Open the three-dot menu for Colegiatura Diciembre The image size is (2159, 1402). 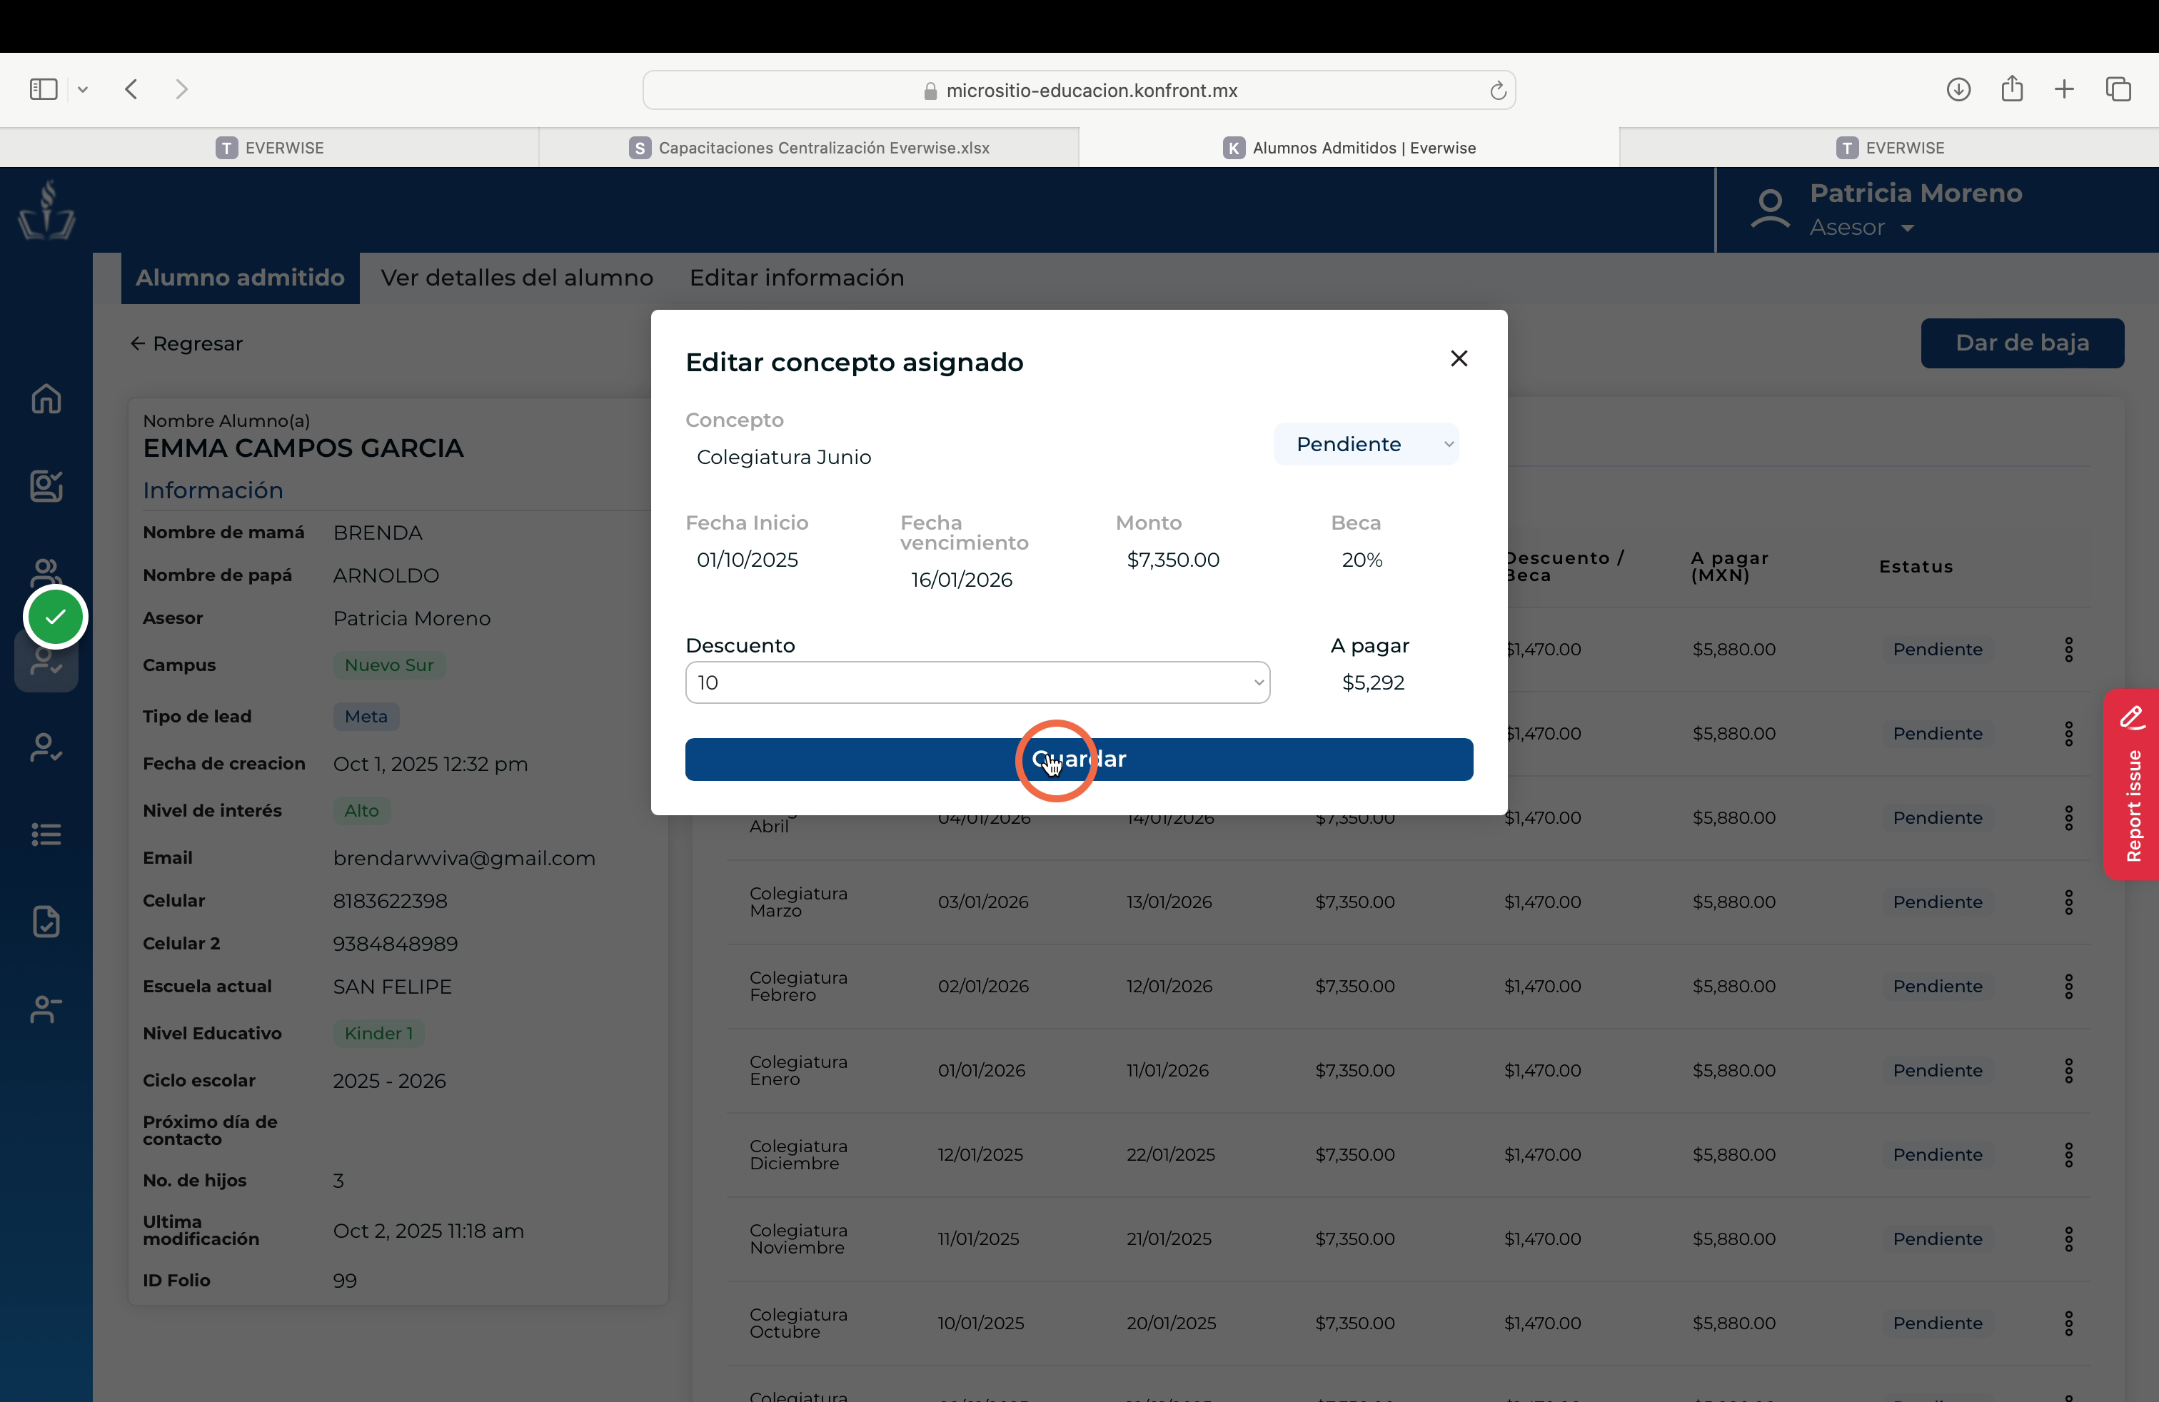2069,1155
